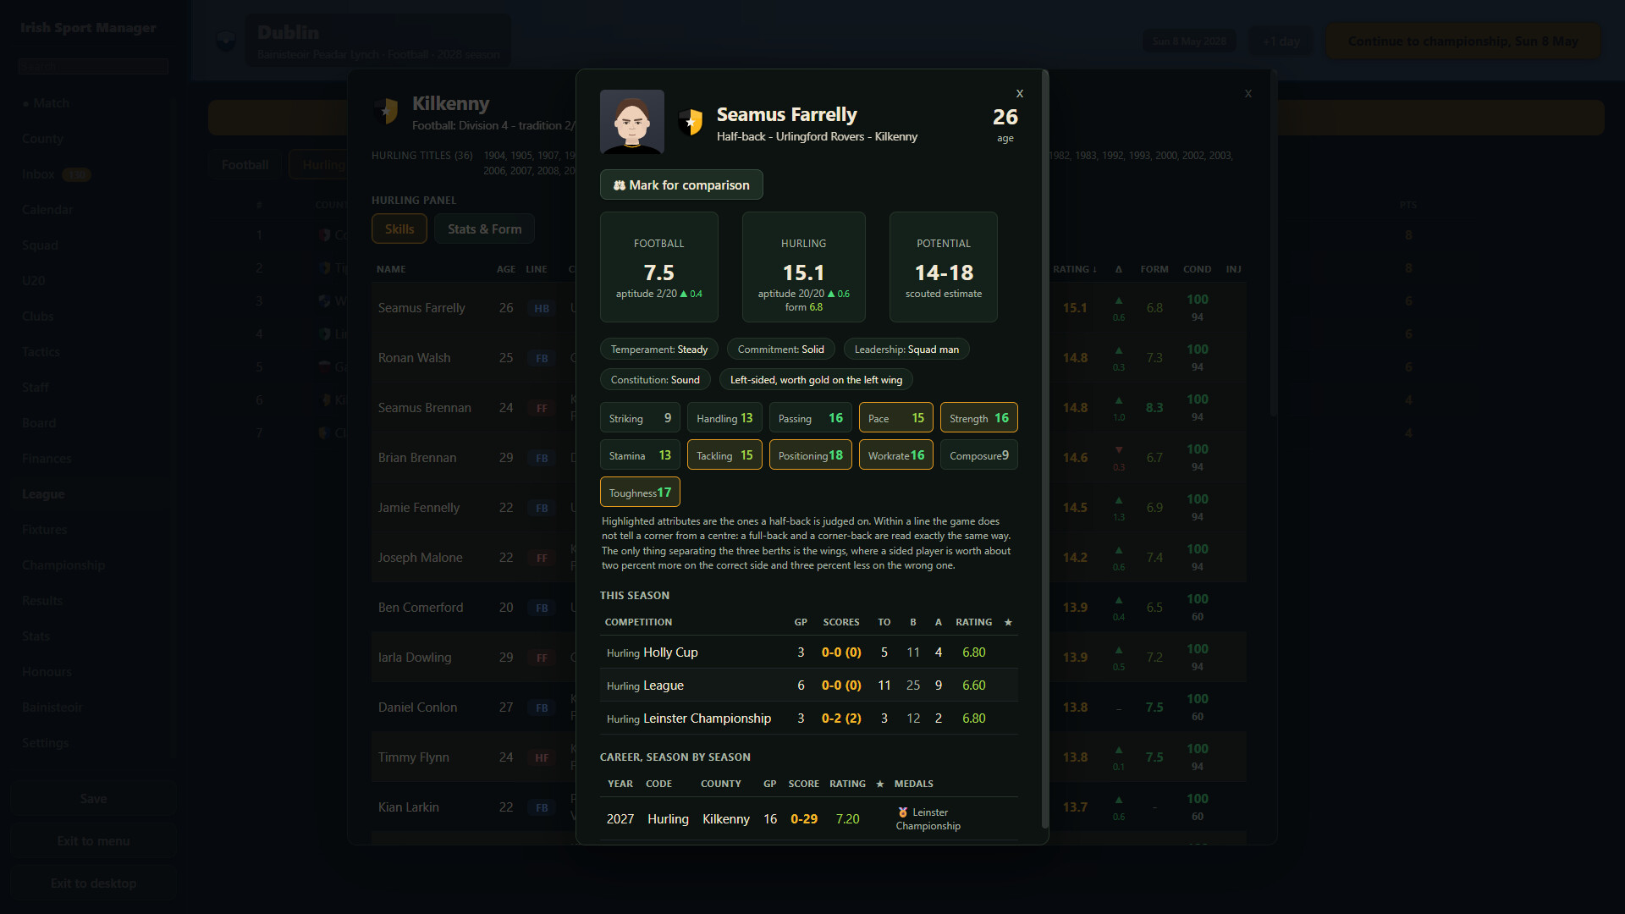This screenshot has width=1625, height=914.
Task: Select Seamus Brennan in the hurling panel
Action: pyautogui.click(x=425, y=408)
